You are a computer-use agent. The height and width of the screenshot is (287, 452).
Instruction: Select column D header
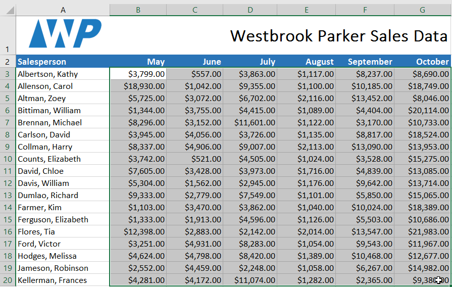click(250, 10)
